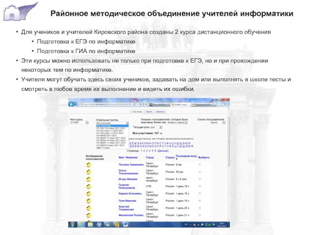
Task: Tick checkbox for Ольга Толоконникова row
Action: tap(200, 172)
